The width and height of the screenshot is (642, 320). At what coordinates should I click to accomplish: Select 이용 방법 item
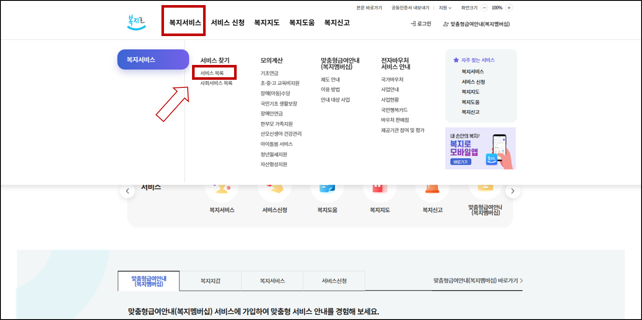point(330,90)
